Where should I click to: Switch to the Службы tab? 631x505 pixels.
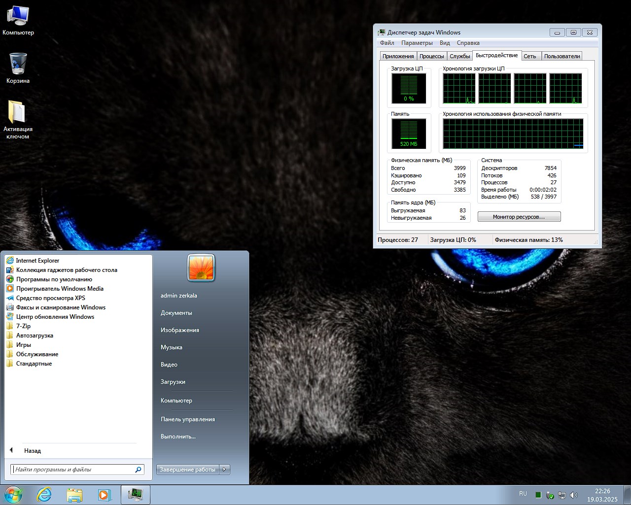click(460, 56)
